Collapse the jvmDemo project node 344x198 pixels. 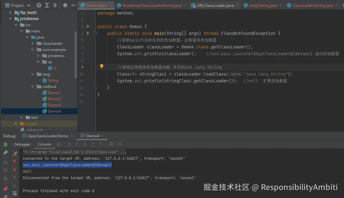tap(10, 19)
